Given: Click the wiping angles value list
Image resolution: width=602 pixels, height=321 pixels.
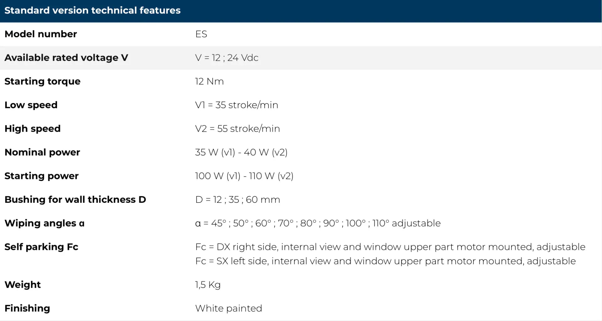Looking at the screenshot, I should [318, 223].
